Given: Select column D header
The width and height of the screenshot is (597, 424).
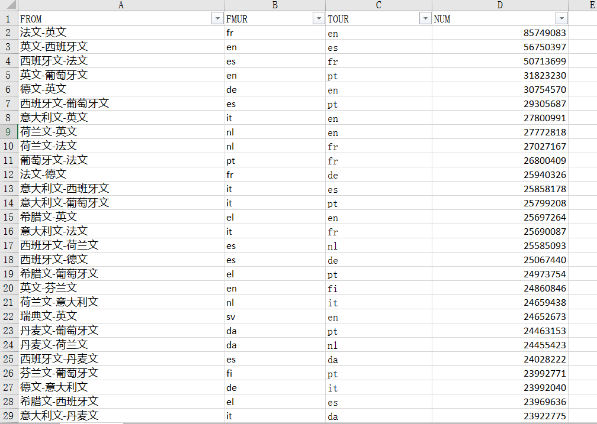Looking at the screenshot, I should point(500,5).
